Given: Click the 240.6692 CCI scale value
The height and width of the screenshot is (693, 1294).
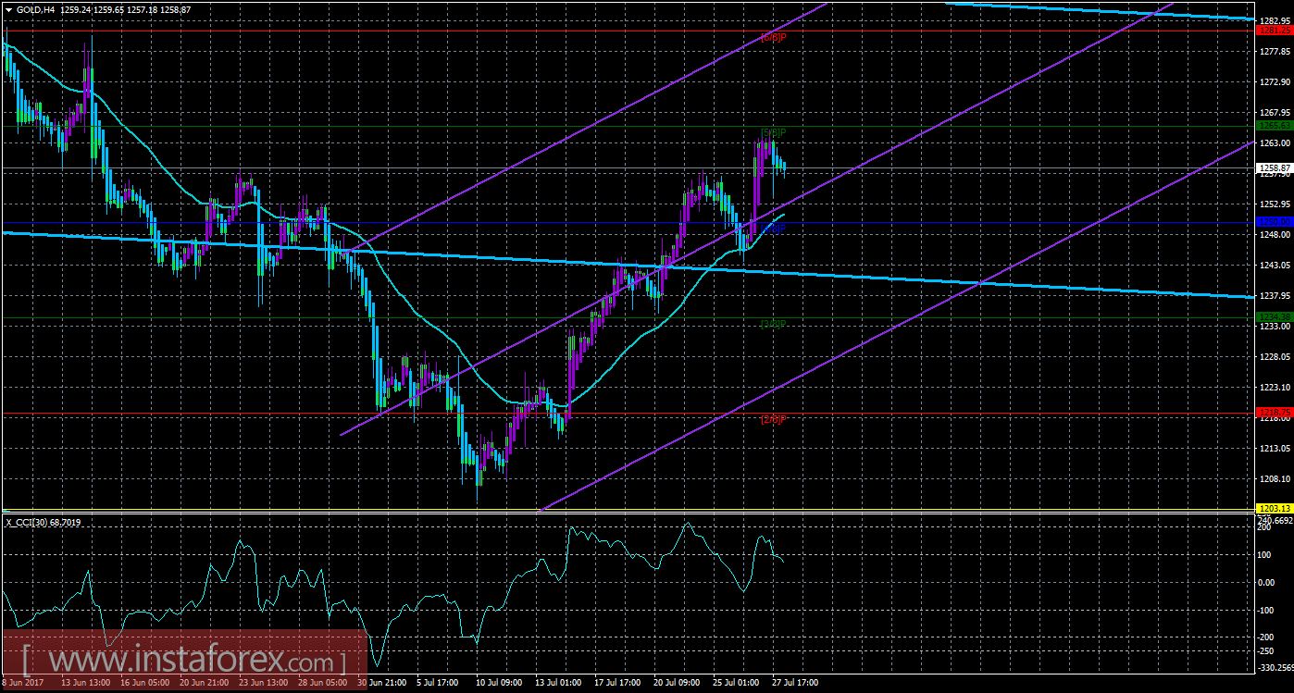Looking at the screenshot, I should coord(1275,521).
